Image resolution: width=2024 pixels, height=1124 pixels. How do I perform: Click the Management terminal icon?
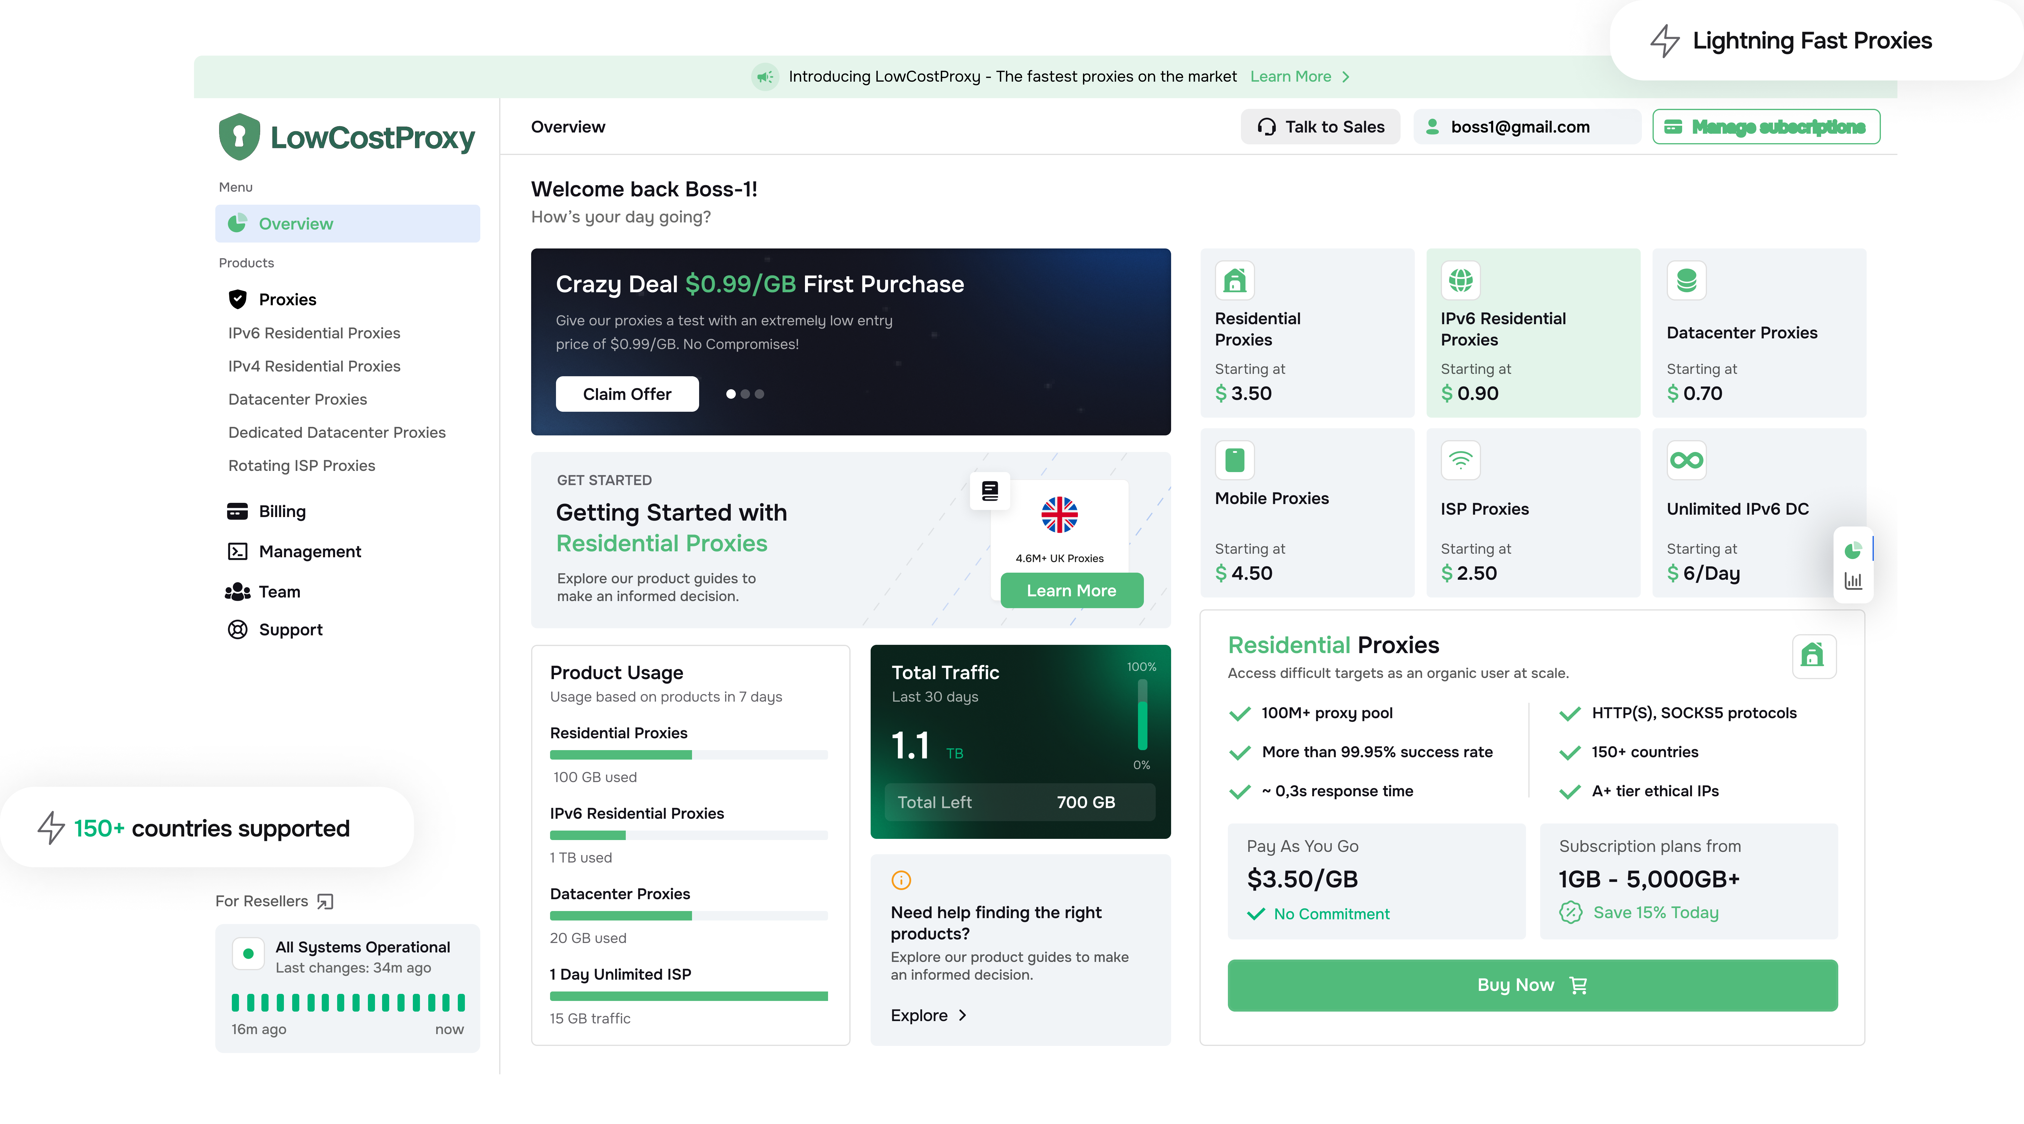[x=237, y=551]
